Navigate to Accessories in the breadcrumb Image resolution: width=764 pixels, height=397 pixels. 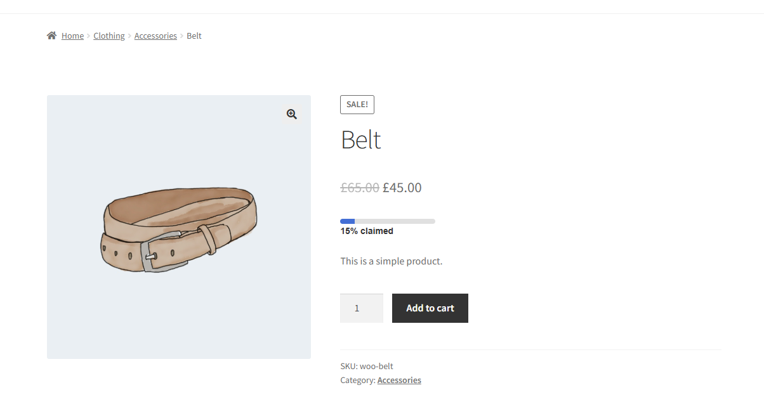pyautogui.click(x=155, y=36)
